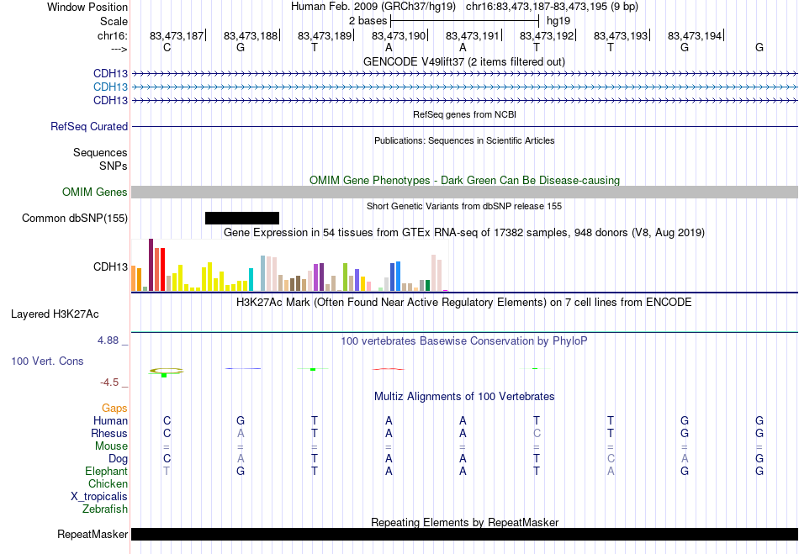The image size is (799, 554).
Task: Click 'Gene Expression in 54 tissues' title
Action: [464, 233]
